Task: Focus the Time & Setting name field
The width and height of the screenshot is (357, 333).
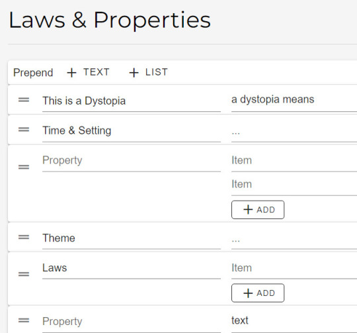Action: (x=132, y=131)
